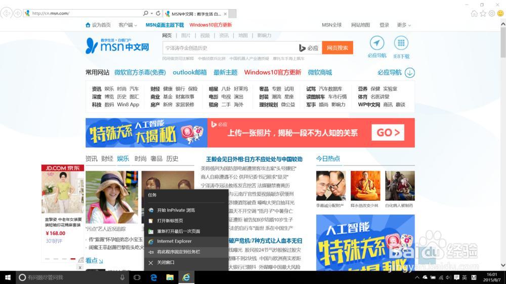Click 设为首页 link

click(98, 25)
